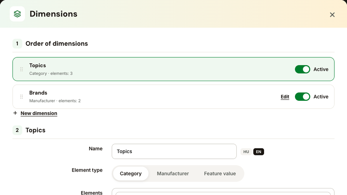Screen dimensions: 347x195
Task: Choose Manufacturer element type
Action: point(173,174)
